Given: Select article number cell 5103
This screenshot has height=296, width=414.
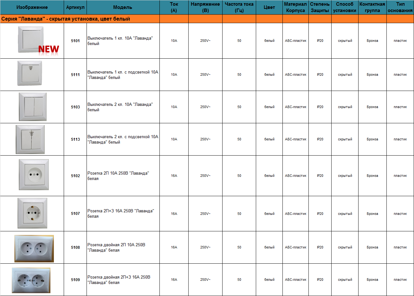Looking at the screenshot, I should (x=75, y=107).
